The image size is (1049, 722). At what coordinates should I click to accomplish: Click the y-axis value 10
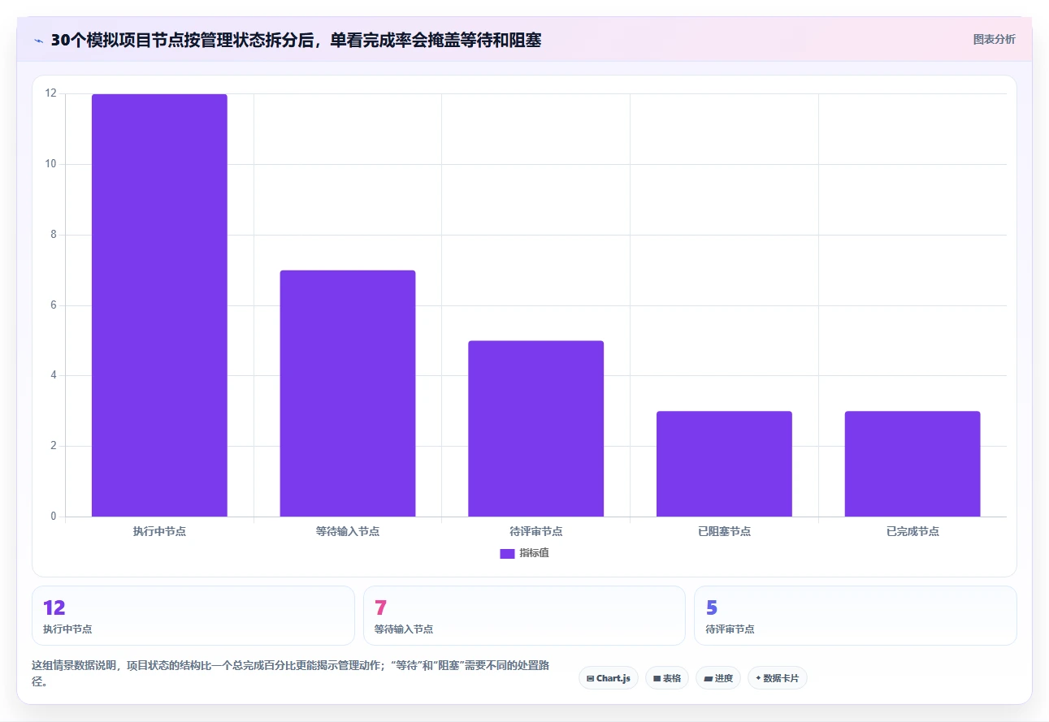coord(51,164)
